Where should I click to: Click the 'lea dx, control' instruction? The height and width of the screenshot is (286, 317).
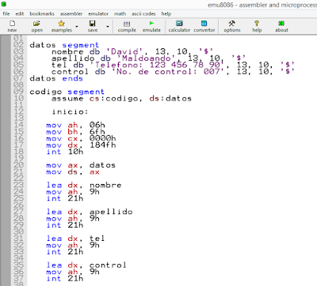pyautogui.click(x=86, y=265)
